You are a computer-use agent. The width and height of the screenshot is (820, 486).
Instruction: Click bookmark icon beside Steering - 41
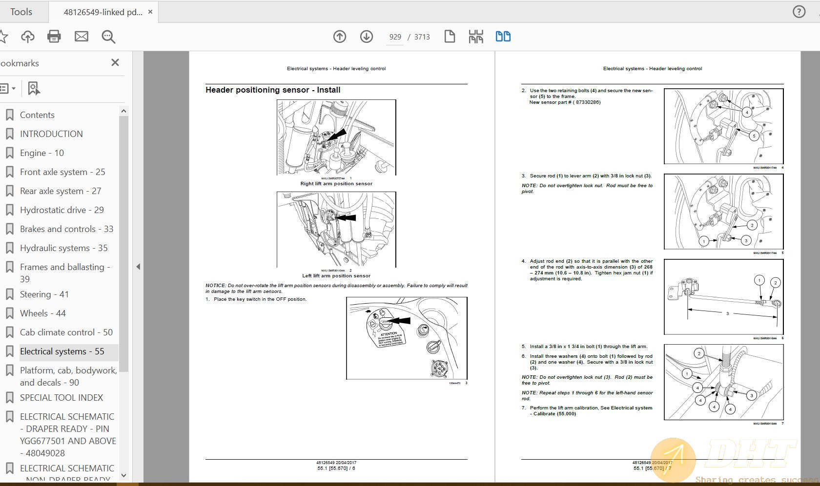click(9, 294)
